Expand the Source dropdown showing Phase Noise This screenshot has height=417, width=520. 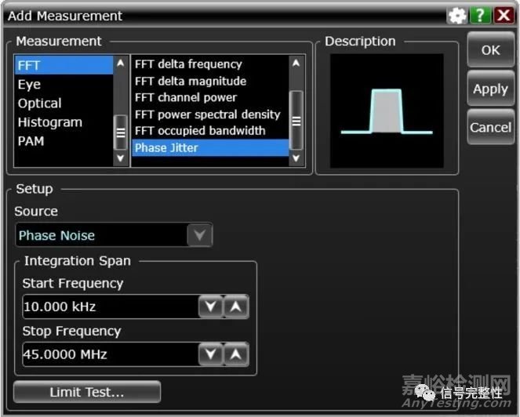[x=199, y=235]
